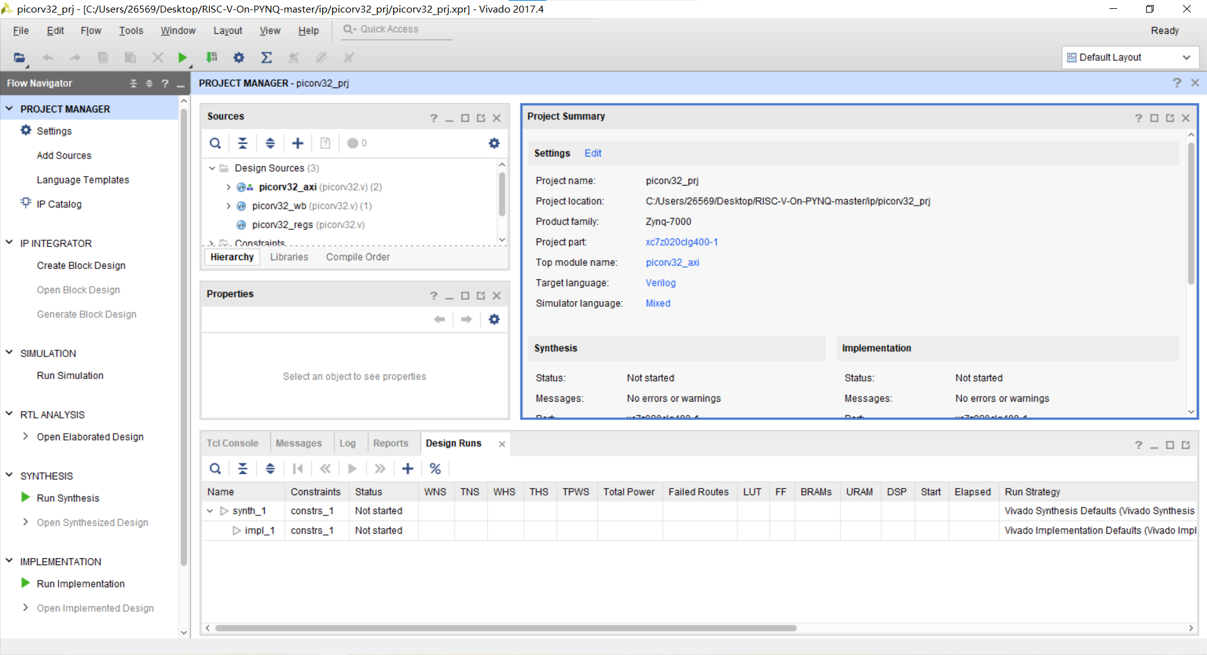Collapse all in Sources panel
Image resolution: width=1207 pixels, height=655 pixels.
click(x=243, y=143)
